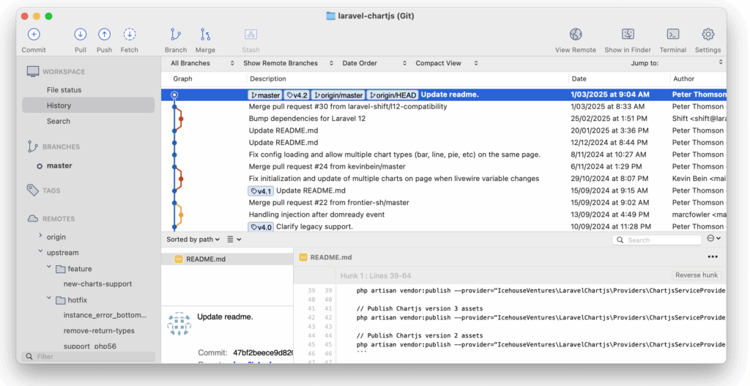Click the Merge toolbar icon
Image resolution: width=750 pixels, height=386 pixels.
click(205, 34)
